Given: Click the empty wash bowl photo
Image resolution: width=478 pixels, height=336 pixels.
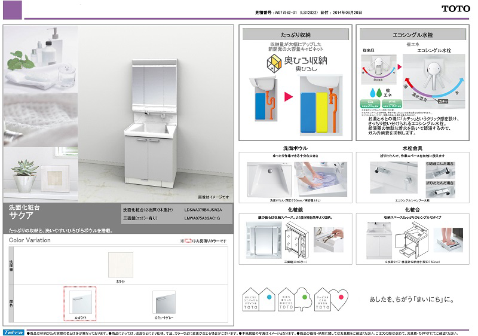Looking at the screenshot, I should point(269,179).
